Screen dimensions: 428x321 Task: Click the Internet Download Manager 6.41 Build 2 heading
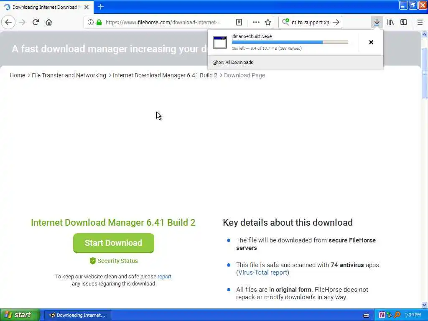click(113, 222)
